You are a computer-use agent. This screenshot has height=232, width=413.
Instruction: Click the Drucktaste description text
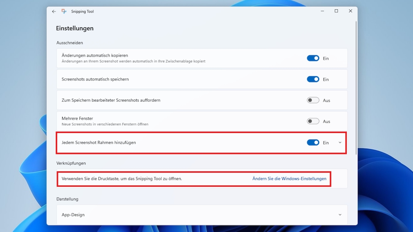tap(122, 178)
